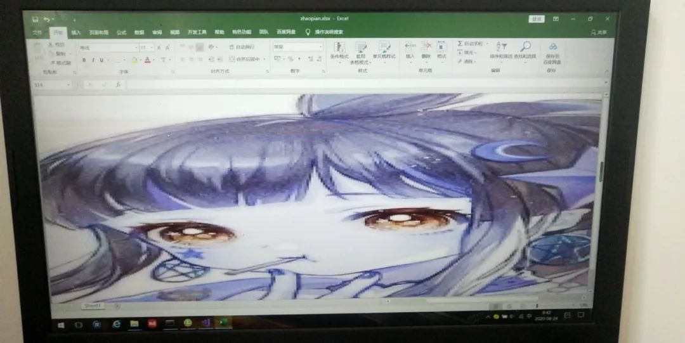This screenshot has height=343, width=685.
Task: Click the text orientation icon
Action: (x=211, y=47)
